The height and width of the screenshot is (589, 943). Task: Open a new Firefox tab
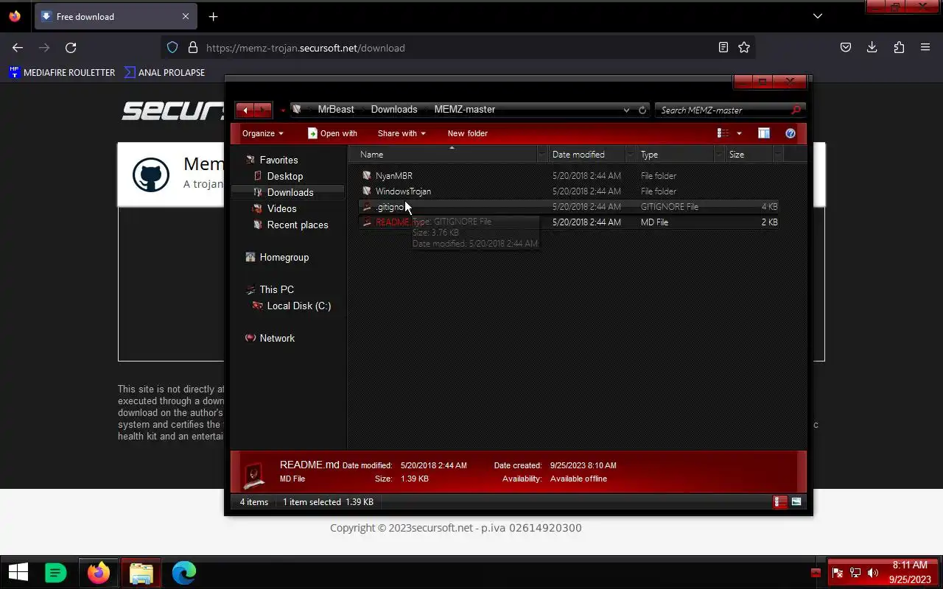(213, 16)
